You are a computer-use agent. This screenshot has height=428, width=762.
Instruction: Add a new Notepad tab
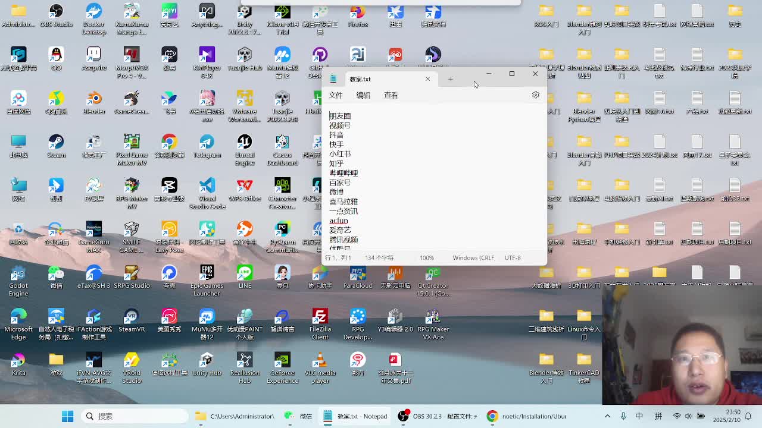click(x=450, y=79)
